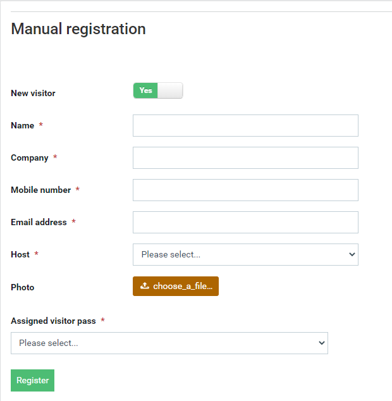Click the Photo field label

[x=23, y=287]
